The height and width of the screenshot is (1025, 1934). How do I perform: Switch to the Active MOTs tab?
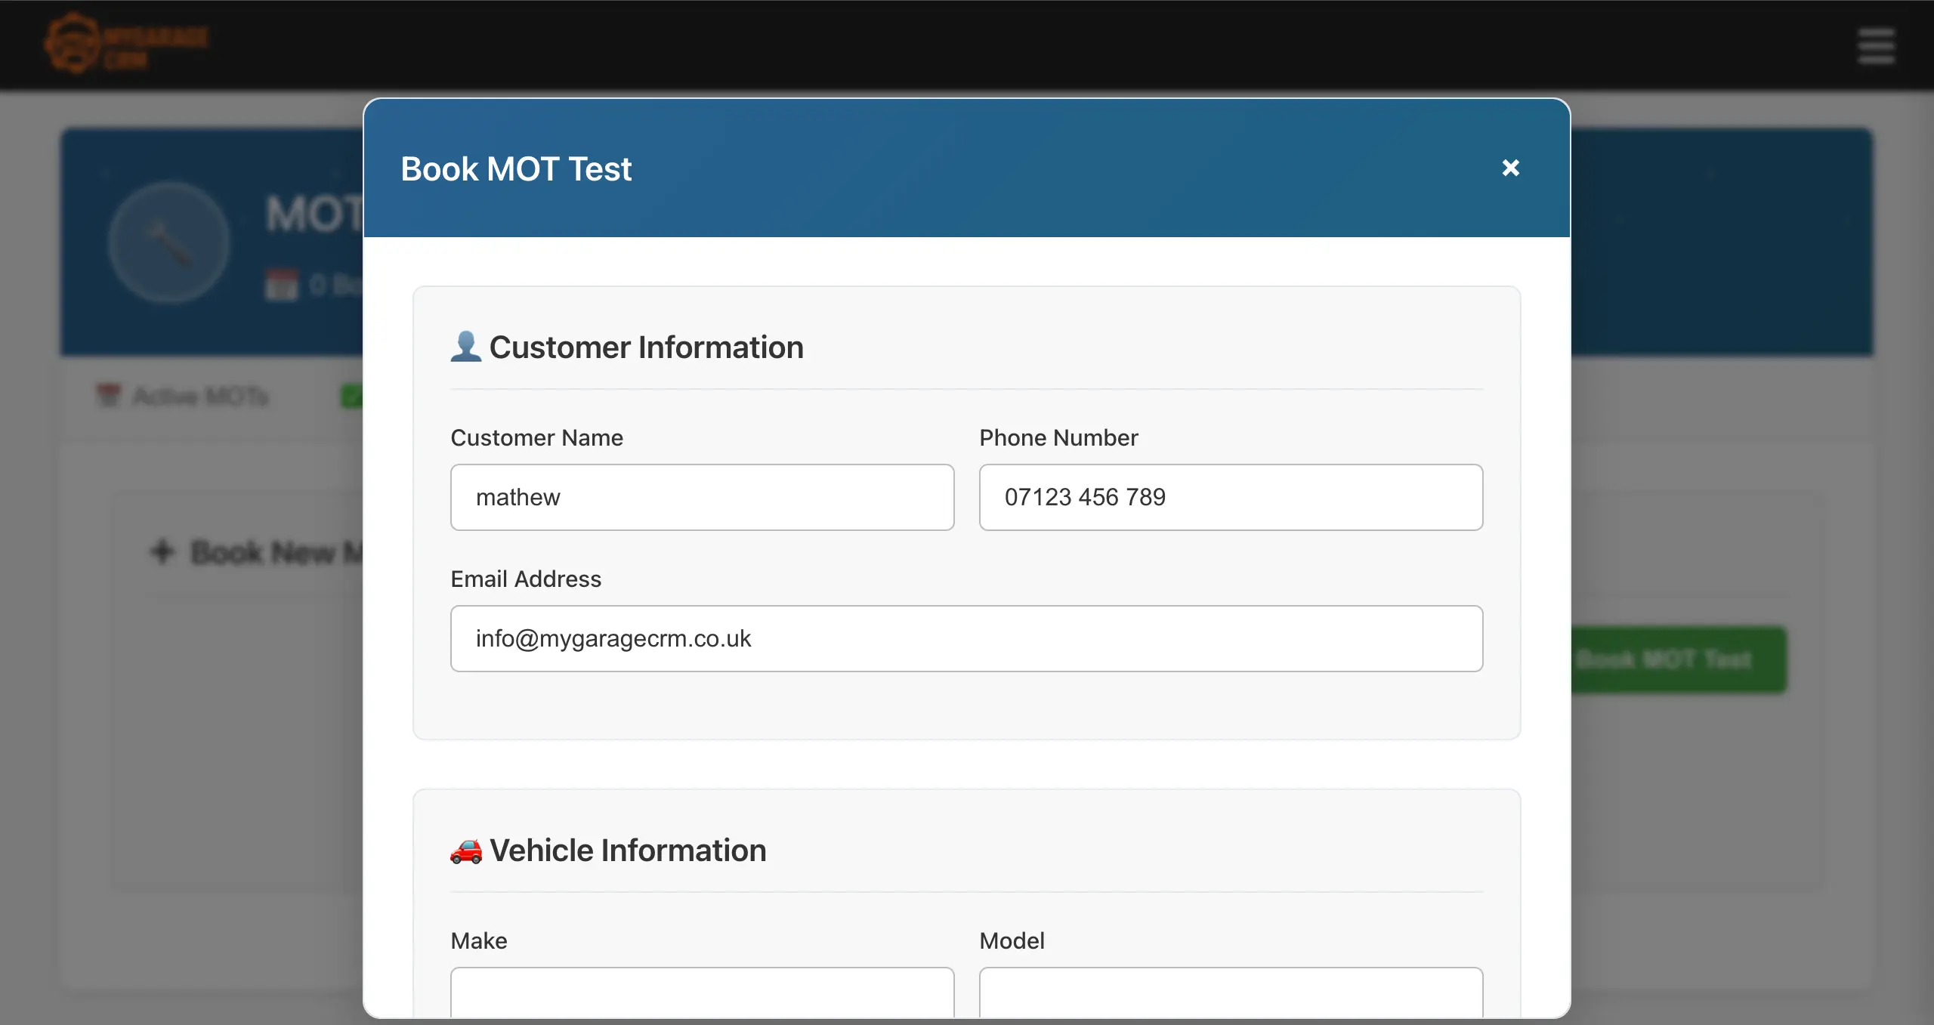coord(183,396)
